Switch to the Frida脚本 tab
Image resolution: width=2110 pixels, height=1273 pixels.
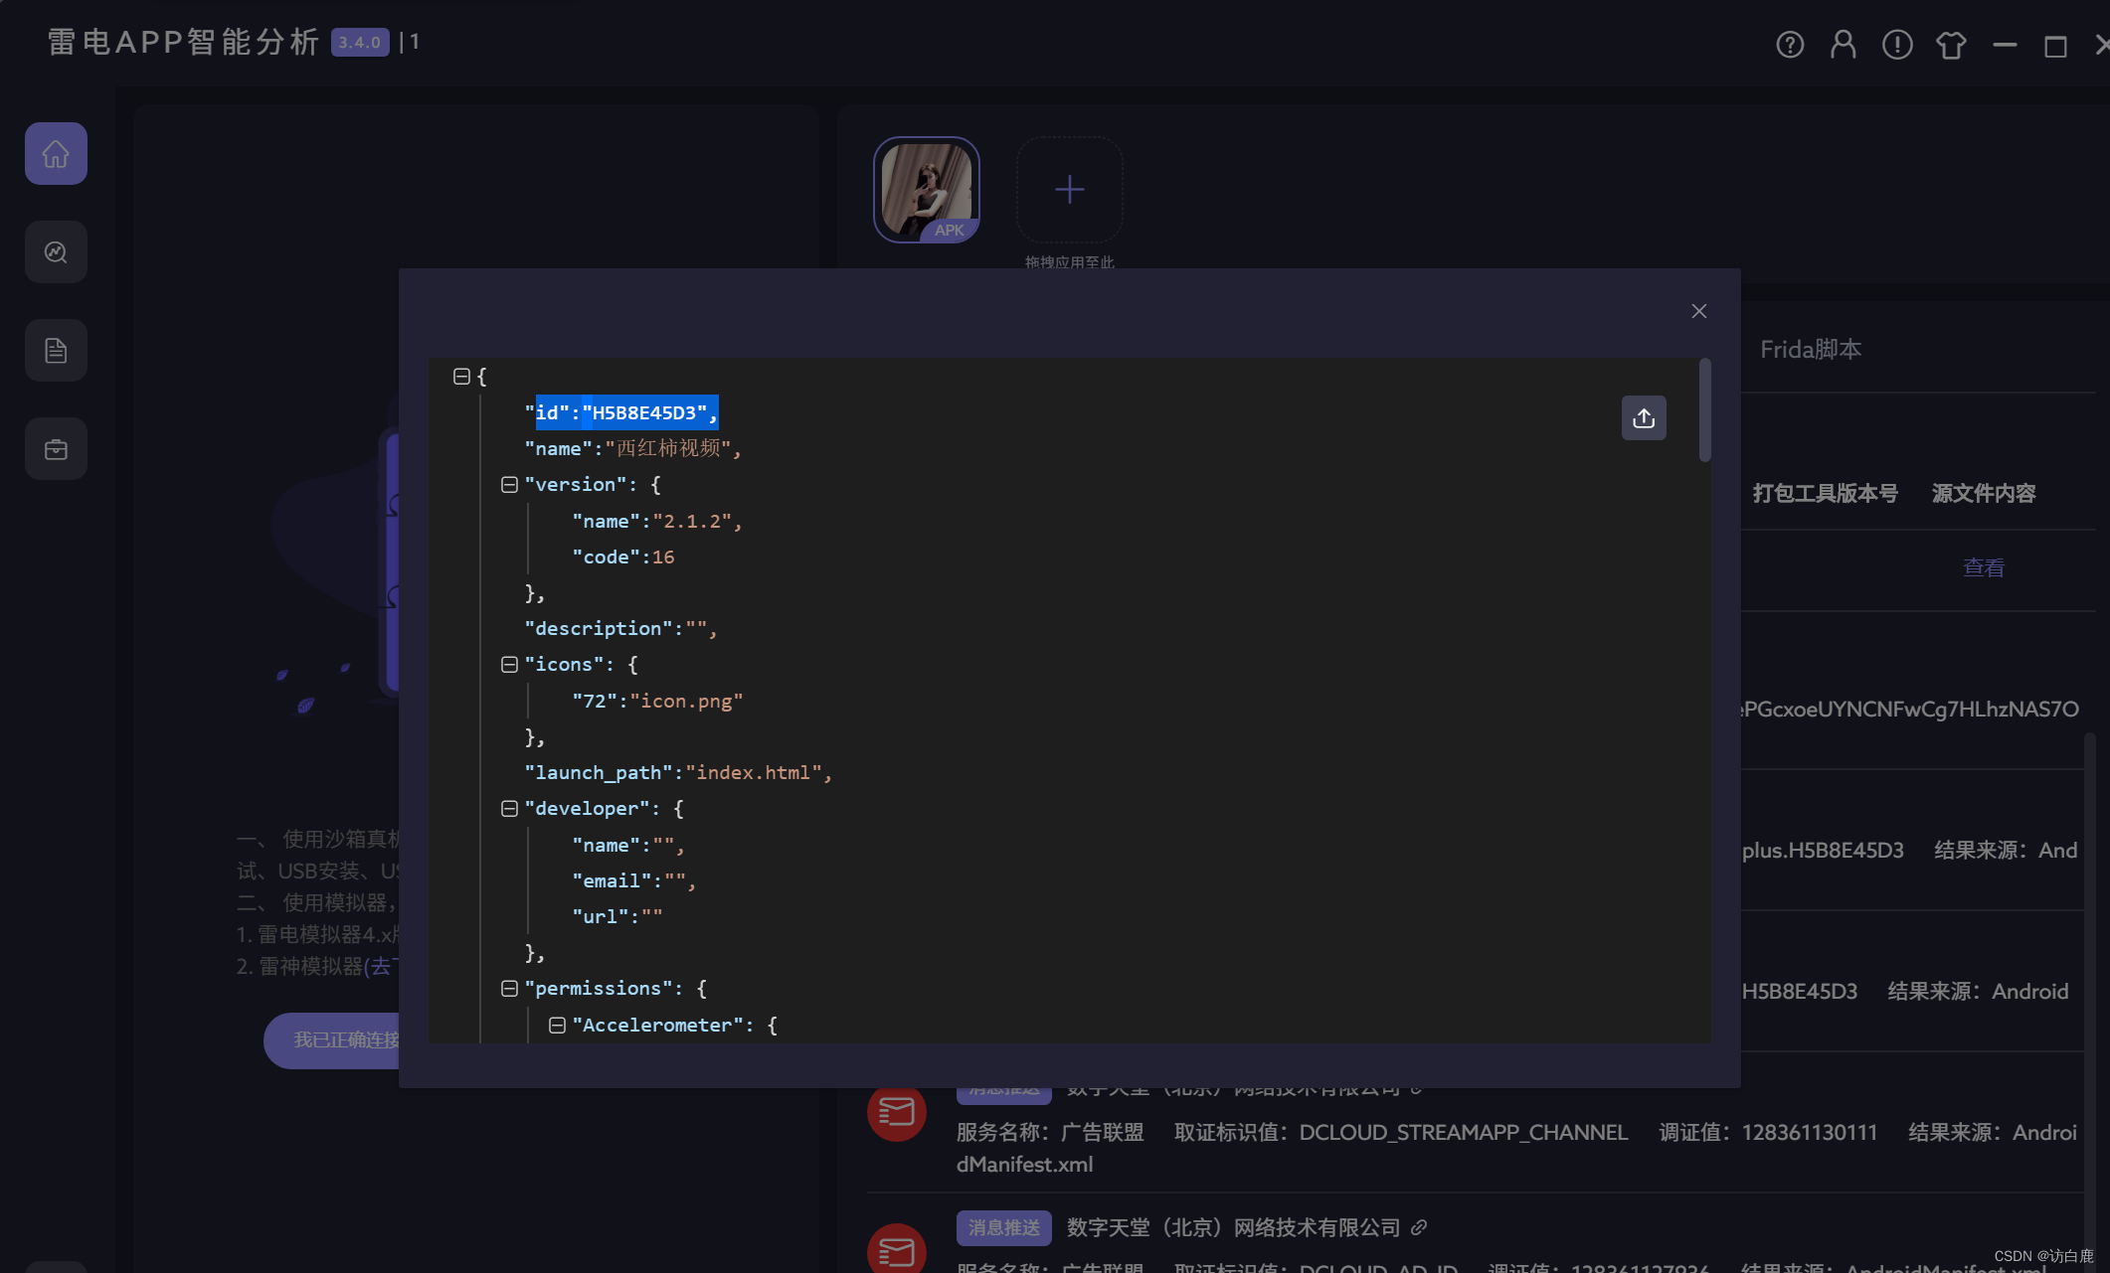pyautogui.click(x=1810, y=350)
